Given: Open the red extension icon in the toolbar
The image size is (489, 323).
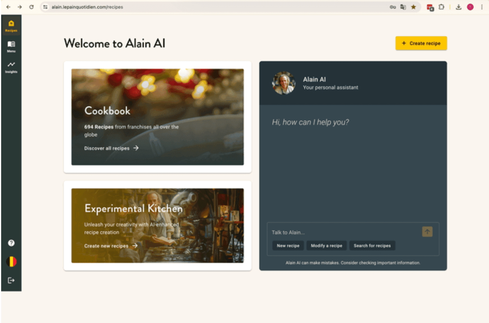Looking at the screenshot, I should (x=430, y=7).
